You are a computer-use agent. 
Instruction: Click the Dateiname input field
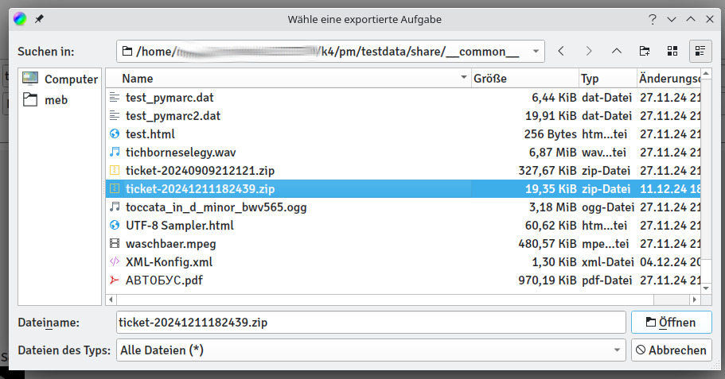(x=371, y=323)
